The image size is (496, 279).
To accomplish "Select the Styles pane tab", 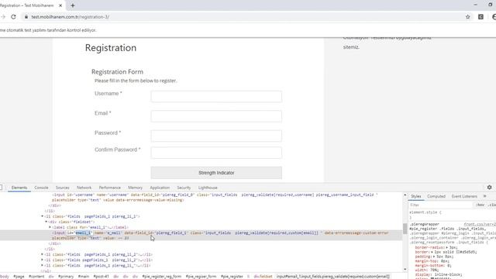I will [416, 196].
